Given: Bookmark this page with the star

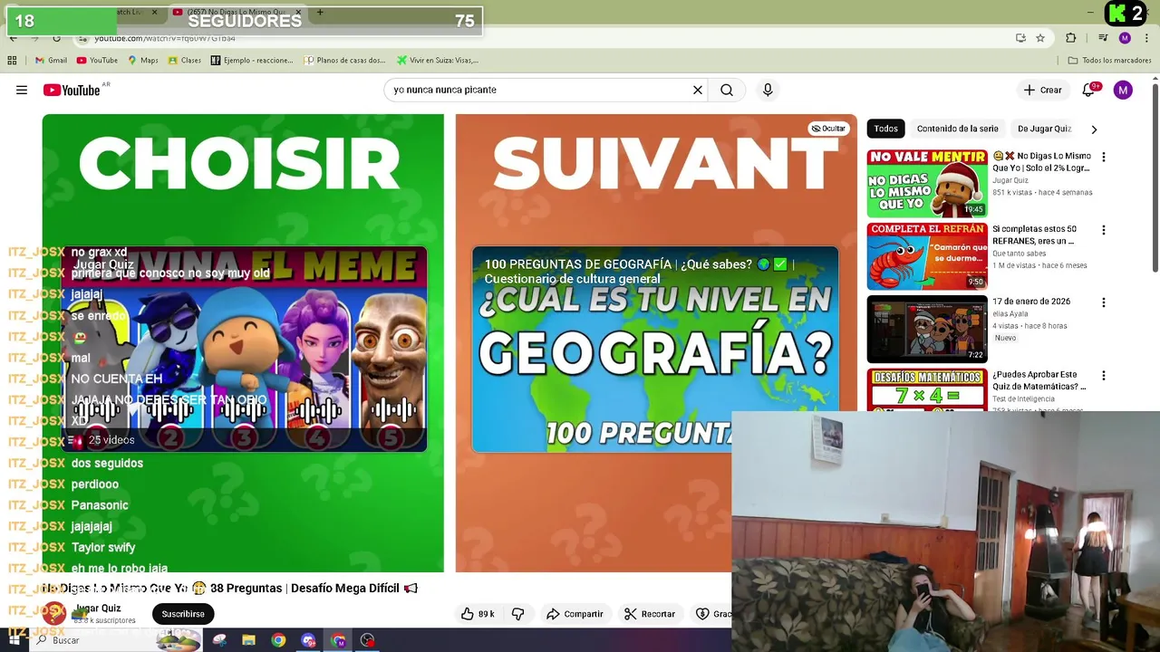Looking at the screenshot, I should tap(1040, 38).
